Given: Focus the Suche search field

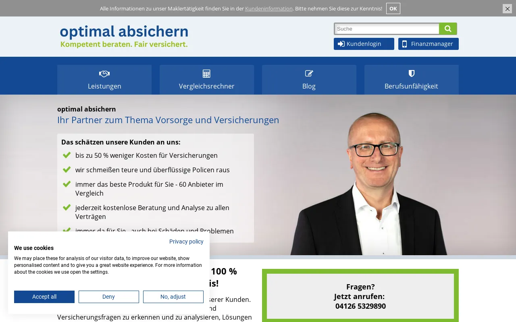Looking at the screenshot, I should tap(387, 29).
